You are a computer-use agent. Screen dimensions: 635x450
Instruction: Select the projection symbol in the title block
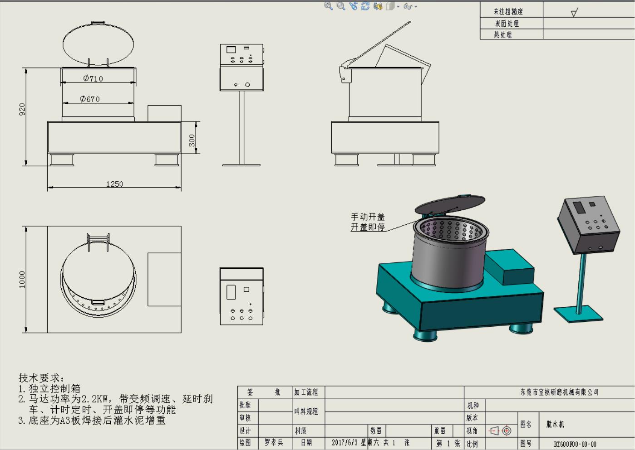(501, 431)
